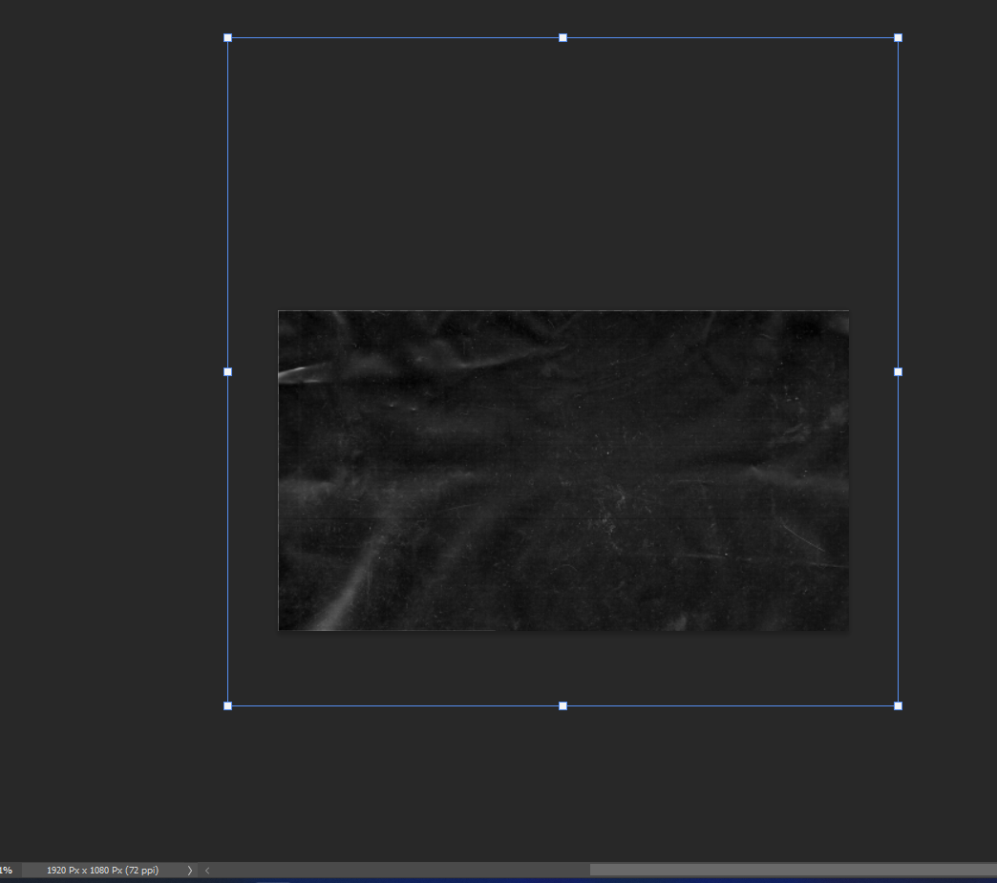Image resolution: width=997 pixels, height=883 pixels.
Task: Click the bottom-right transform handle
Action: point(898,705)
